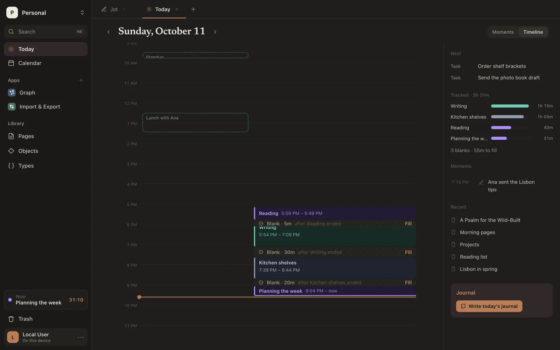Open Local User options menu
This screenshot has height=350, width=560.
[81, 337]
